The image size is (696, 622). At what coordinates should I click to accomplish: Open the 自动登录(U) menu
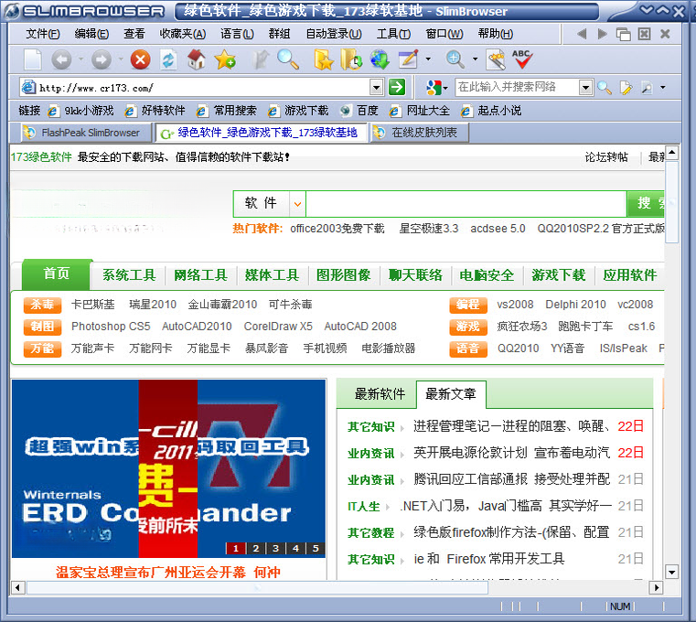[x=334, y=34]
